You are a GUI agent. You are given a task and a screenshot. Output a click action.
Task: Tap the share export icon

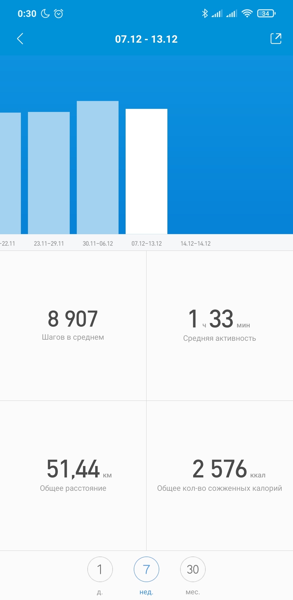[x=276, y=39]
